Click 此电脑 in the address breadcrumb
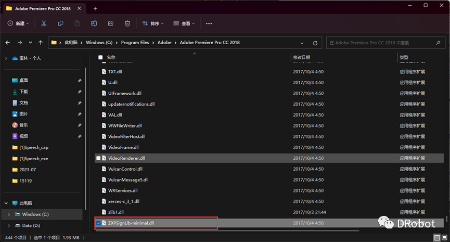Image resolution: width=450 pixels, height=242 pixels. click(71, 43)
